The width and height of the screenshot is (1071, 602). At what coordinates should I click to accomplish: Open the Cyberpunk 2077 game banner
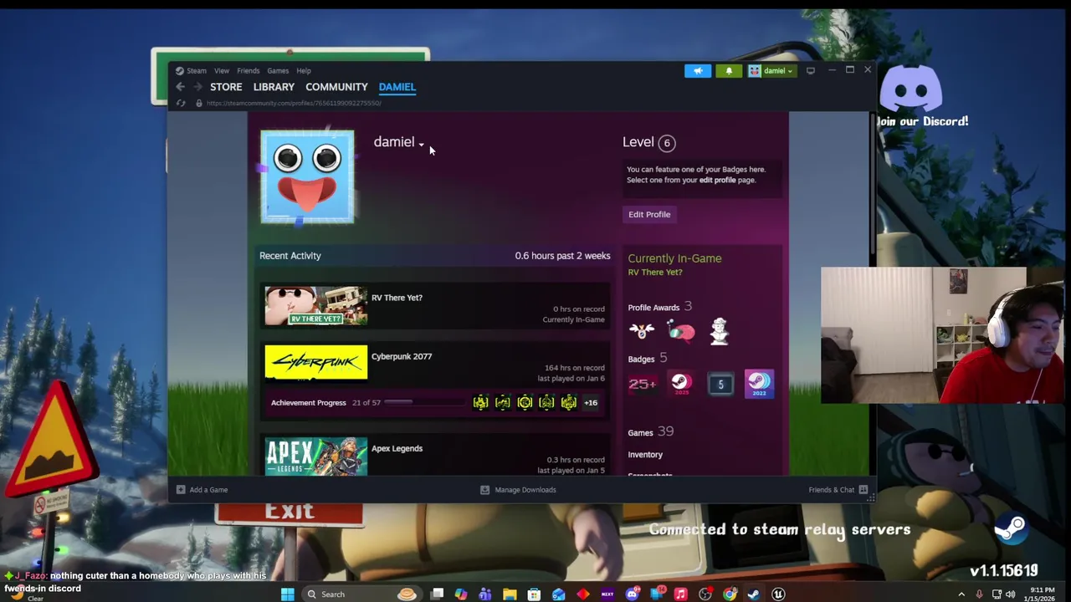315,363
